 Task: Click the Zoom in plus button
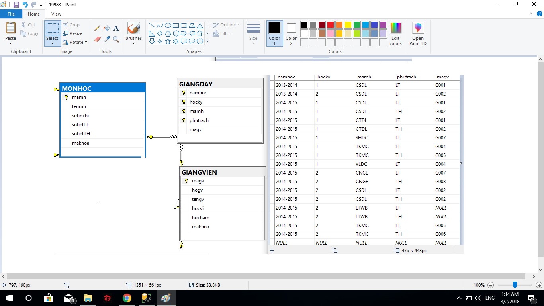coord(539,285)
